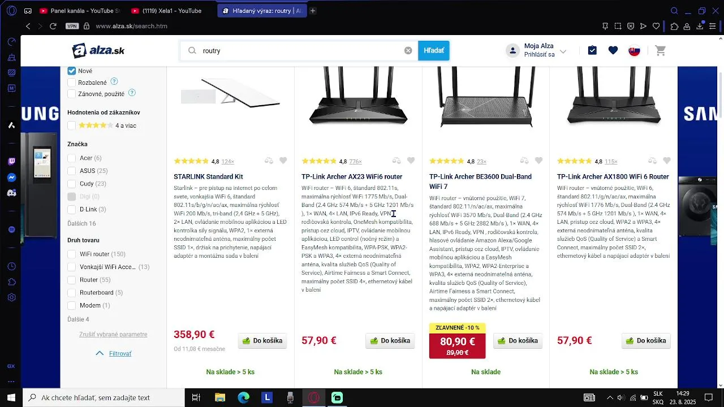Open File Explorer on the taskbar
The height and width of the screenshot is (407, 724).
(x=219, y=397)
